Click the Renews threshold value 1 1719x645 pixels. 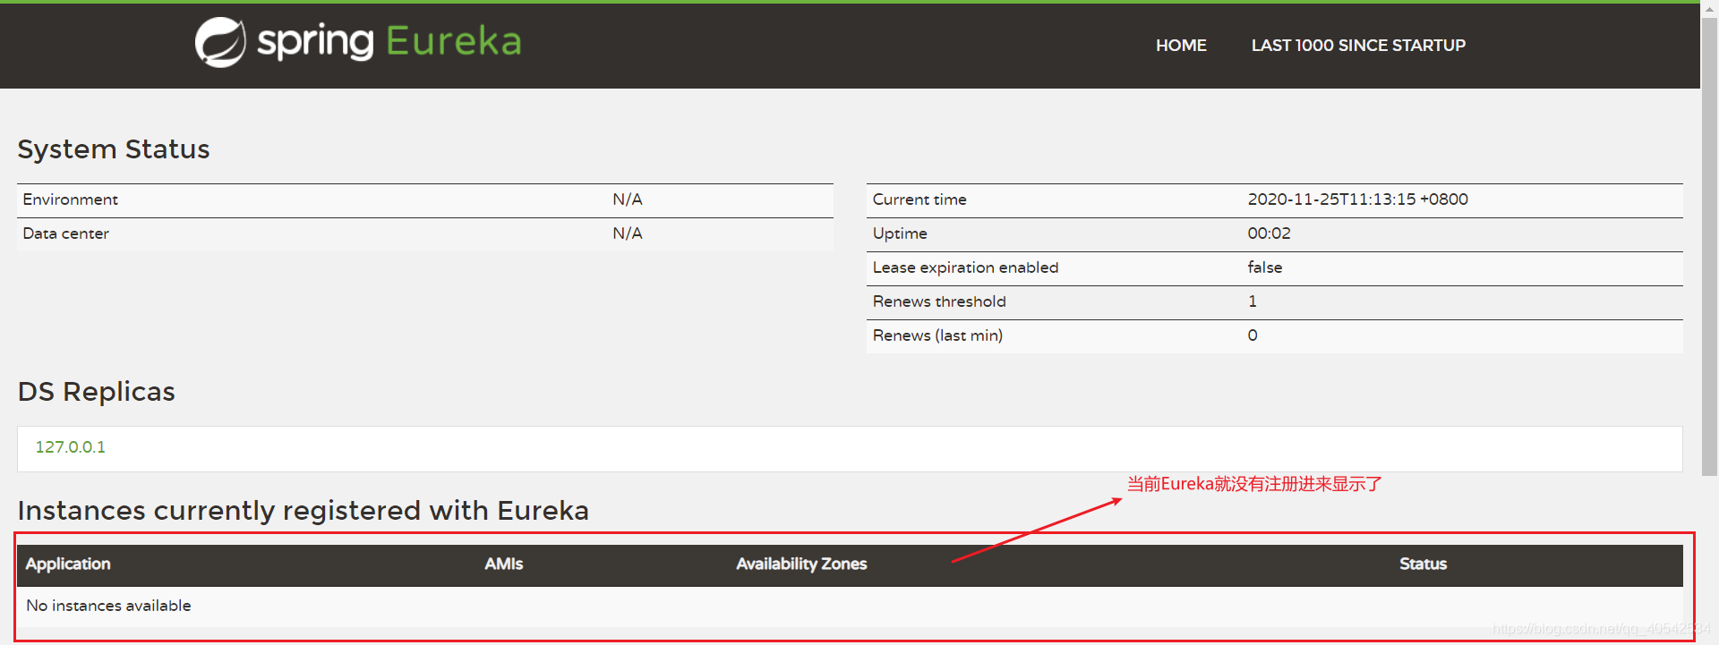(x=1253, y=301)
